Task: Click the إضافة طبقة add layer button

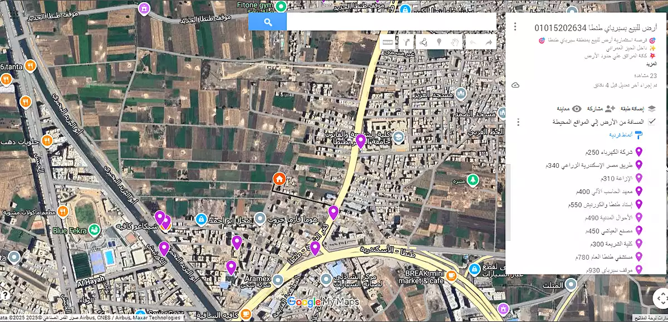Action: (x=638, y=109)
